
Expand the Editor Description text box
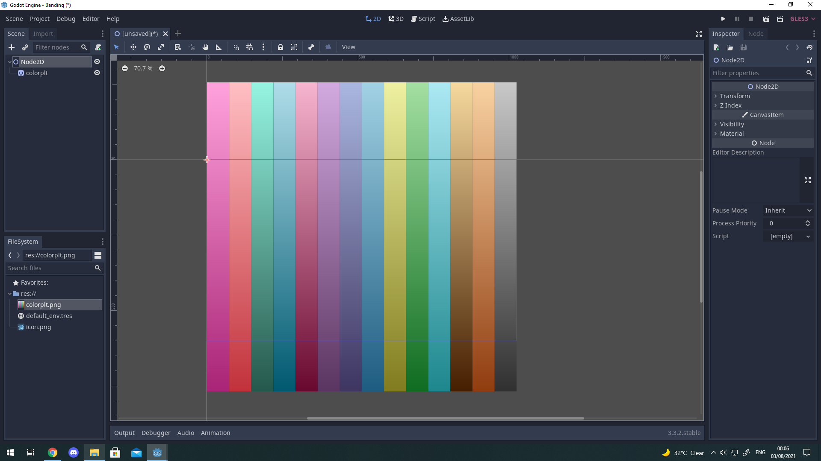pos(808,181)
